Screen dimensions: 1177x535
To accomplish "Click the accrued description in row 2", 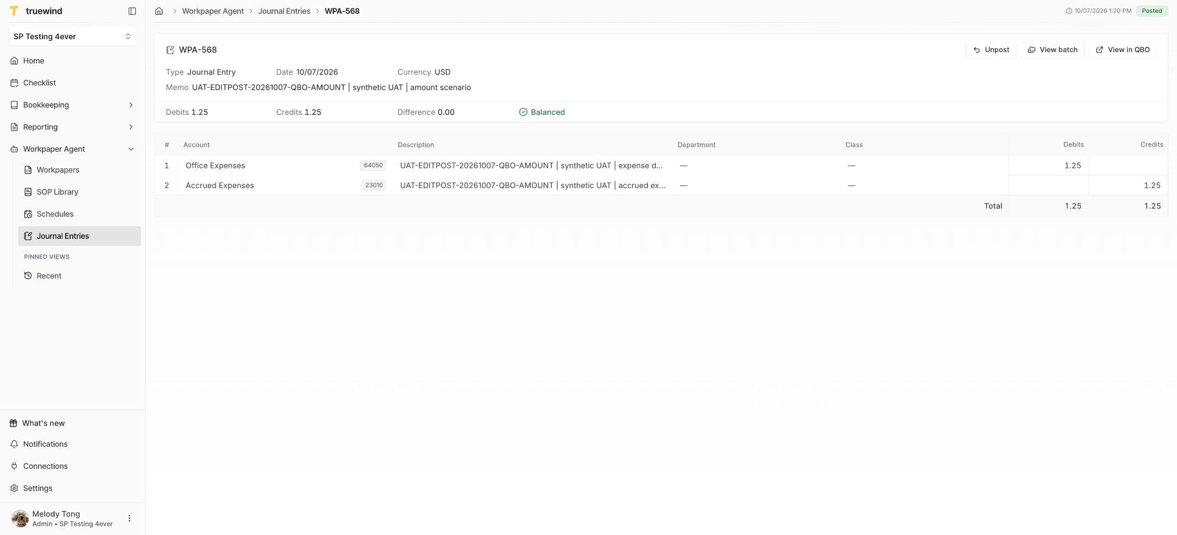I will pyautogui.click(x=532, y=185).
